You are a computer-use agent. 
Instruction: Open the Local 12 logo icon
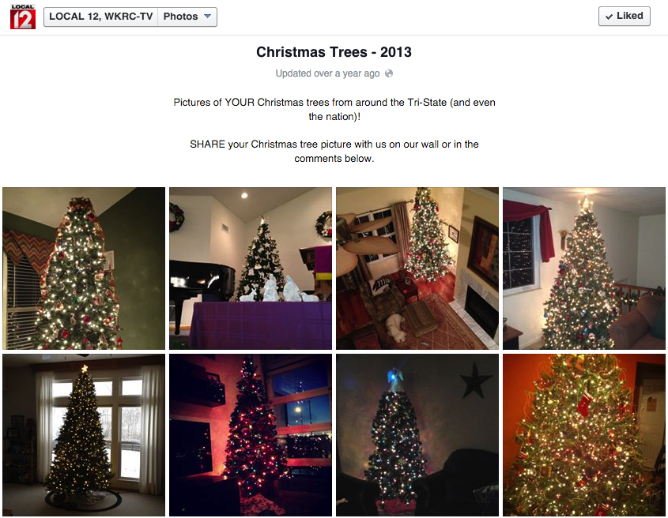23,17
